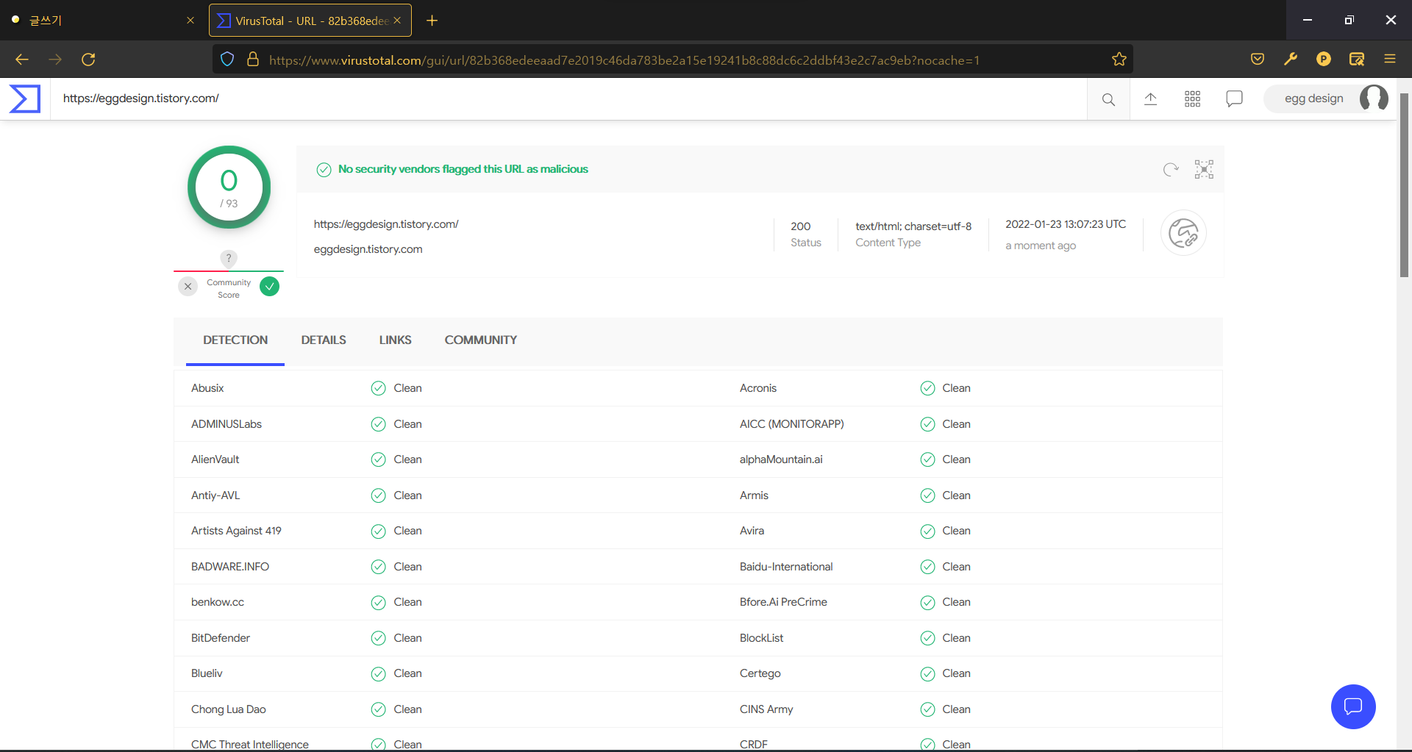
Task: Open a new browser tab
Action: tap(432, 21)
